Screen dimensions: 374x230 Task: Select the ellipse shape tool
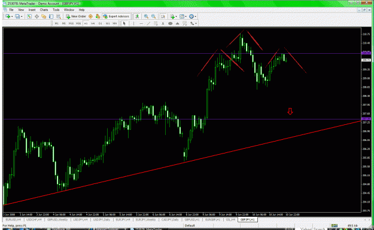(171, 23)
